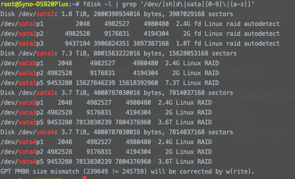
Task: Click the red terminal cursor block
Action: (x=85, y=178)
